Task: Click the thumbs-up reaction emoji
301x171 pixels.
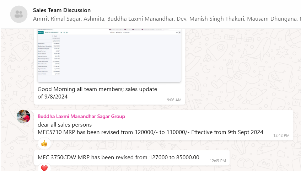Action: [x=44, y=143]
